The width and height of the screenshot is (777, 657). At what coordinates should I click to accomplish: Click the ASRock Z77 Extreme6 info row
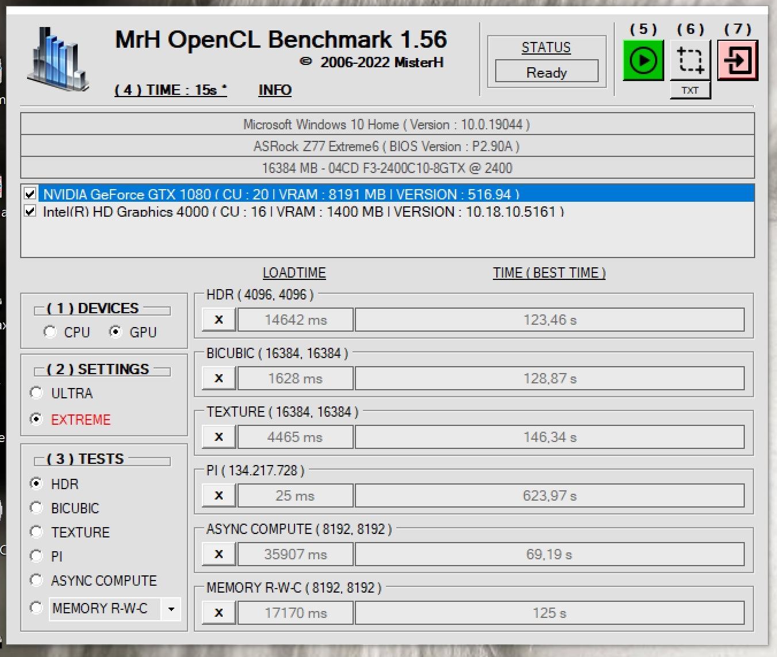point(387,146)
